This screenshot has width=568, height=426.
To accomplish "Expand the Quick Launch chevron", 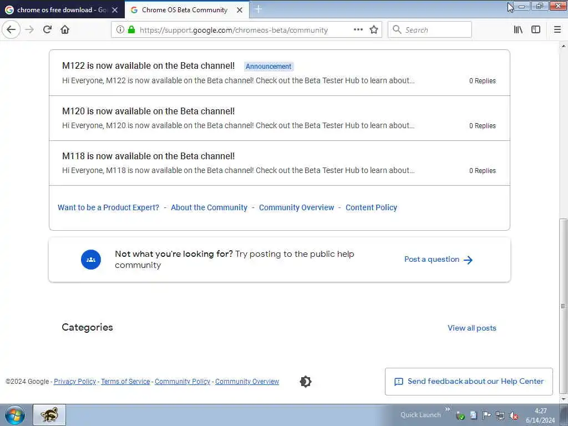I will pyautogui.click(x=448, y=409).
